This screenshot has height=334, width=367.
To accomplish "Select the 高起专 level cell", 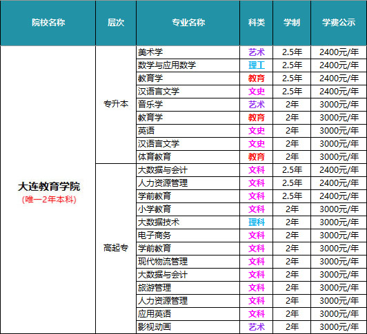I will pyautogui.click(x=116, y=248).
